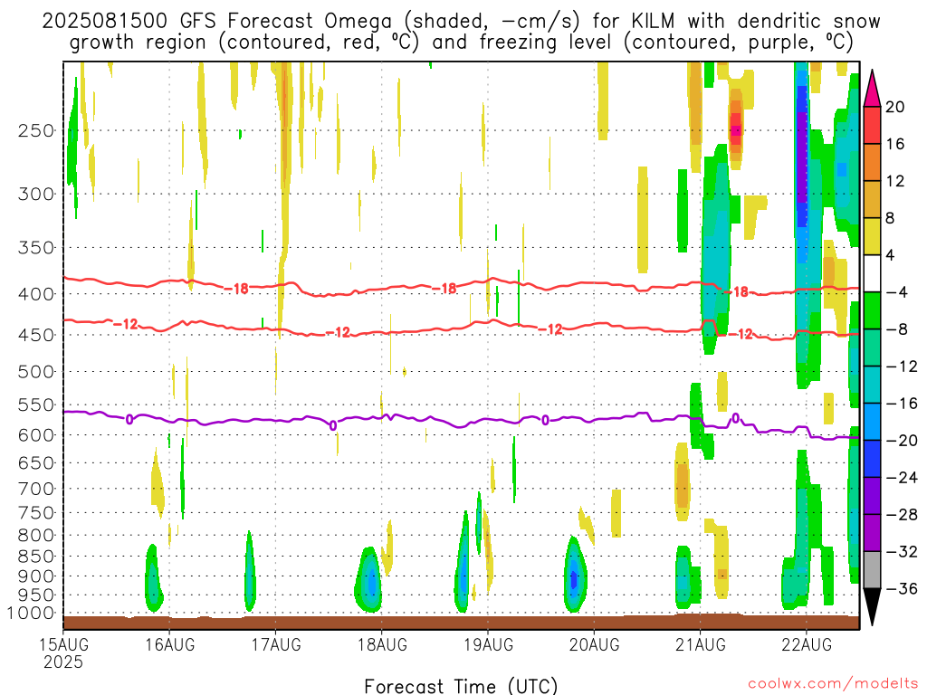Click the orange swatch between 12 and 16
The width and height of the screenshot is (927, 695).
[872, 163]
